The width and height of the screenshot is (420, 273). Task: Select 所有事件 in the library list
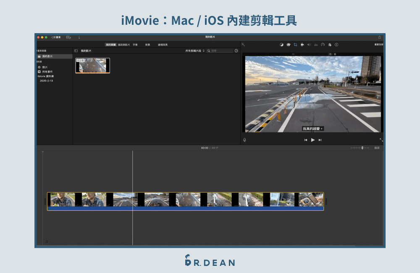tap(47, 72)
